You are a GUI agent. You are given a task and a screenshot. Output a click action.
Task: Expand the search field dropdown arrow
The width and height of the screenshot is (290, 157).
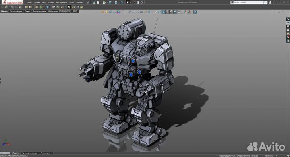[x=267, y=2]
